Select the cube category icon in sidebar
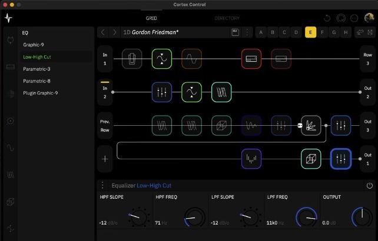378x241 pixels. [11, 202]
